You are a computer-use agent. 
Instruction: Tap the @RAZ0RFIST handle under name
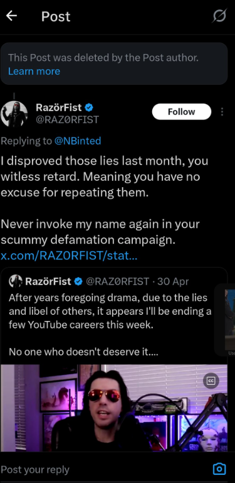point(68,119)
